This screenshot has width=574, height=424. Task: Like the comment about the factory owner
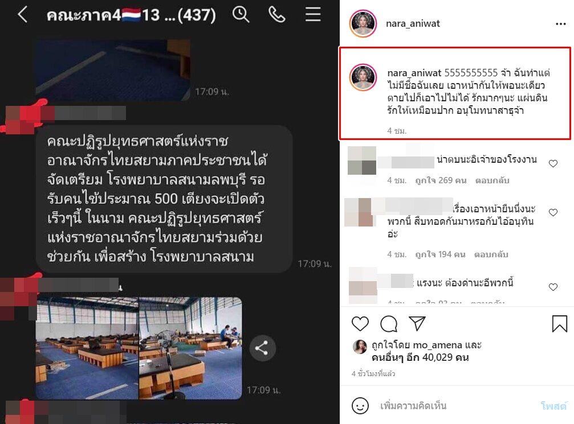(x=553, y=163)
